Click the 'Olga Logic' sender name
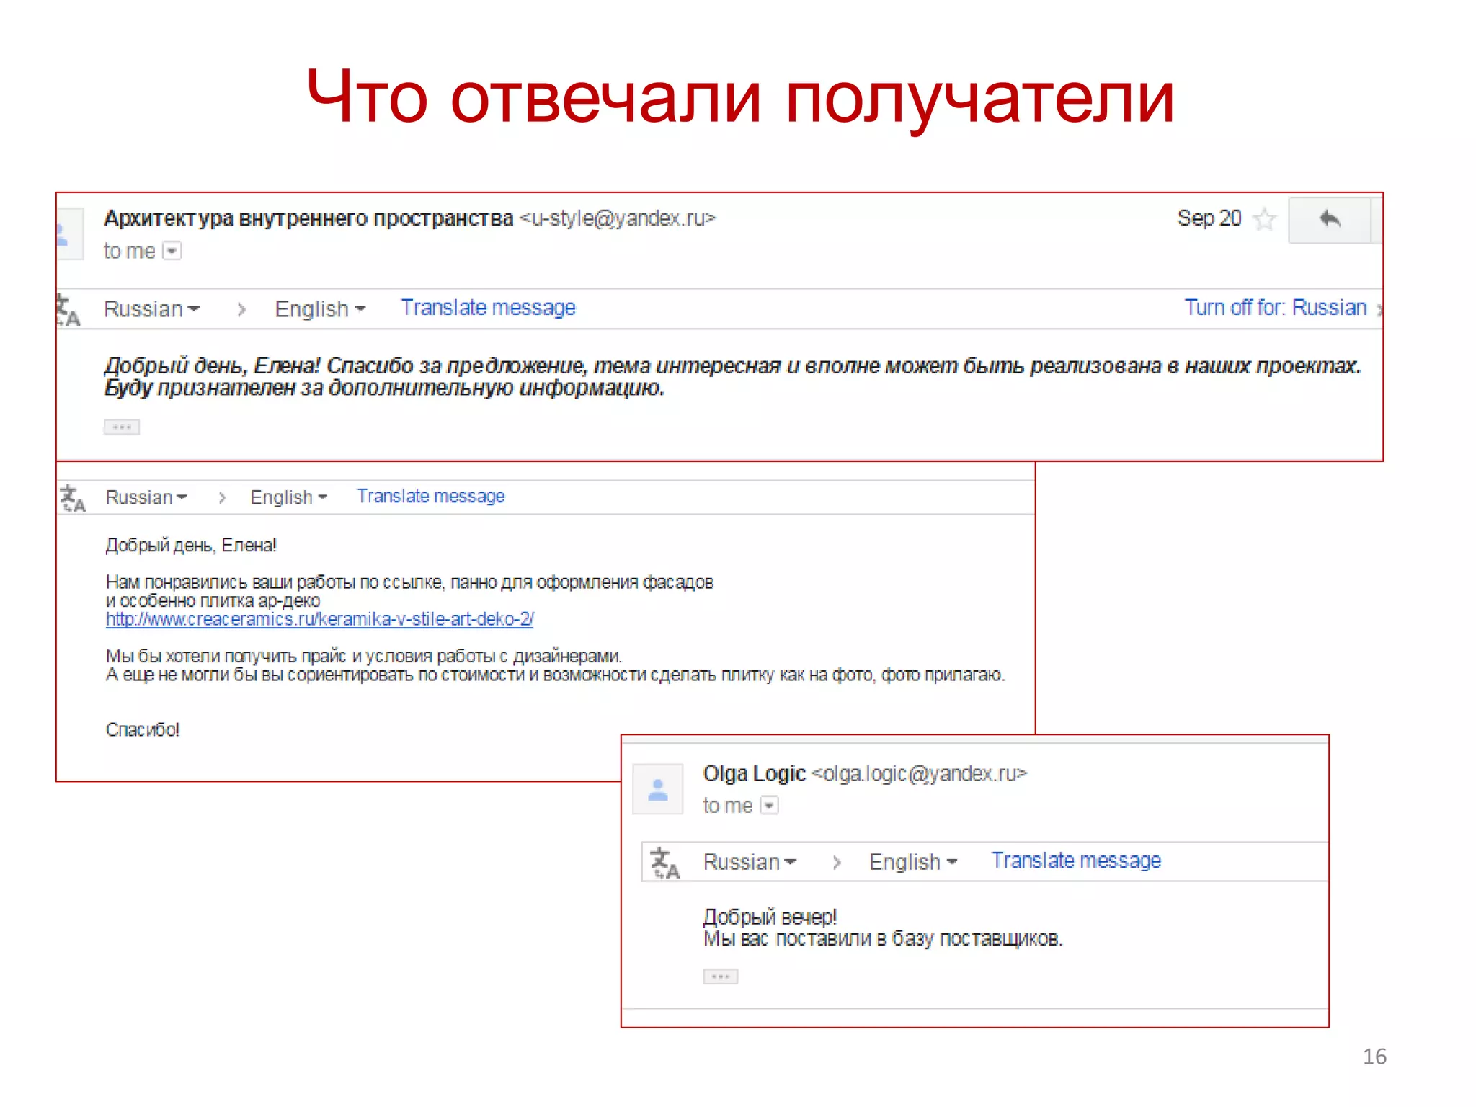This screenshot has height=1107, width=1476. point(754,774)
